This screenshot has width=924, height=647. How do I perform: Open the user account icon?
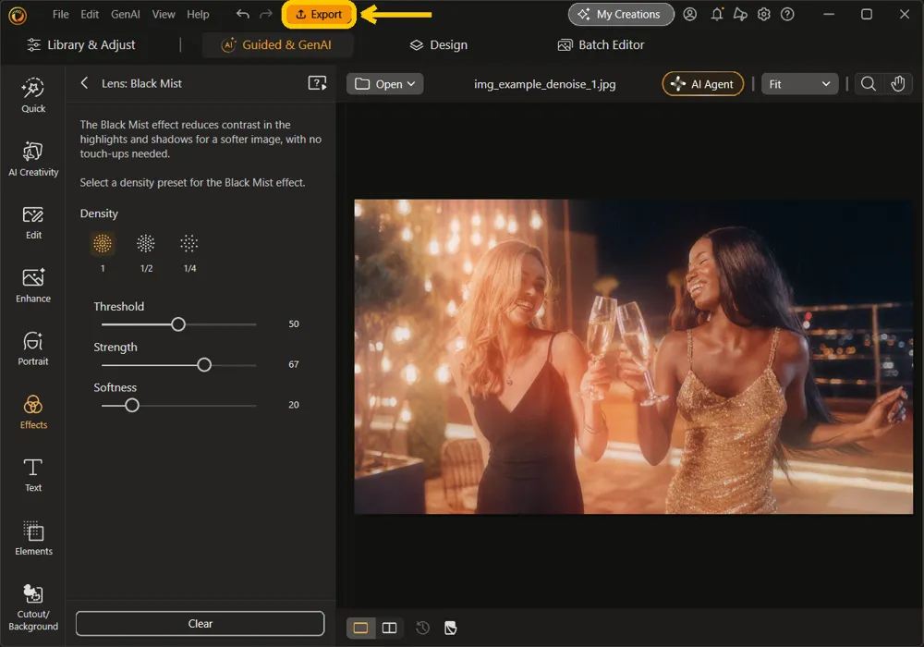point(690,14)
